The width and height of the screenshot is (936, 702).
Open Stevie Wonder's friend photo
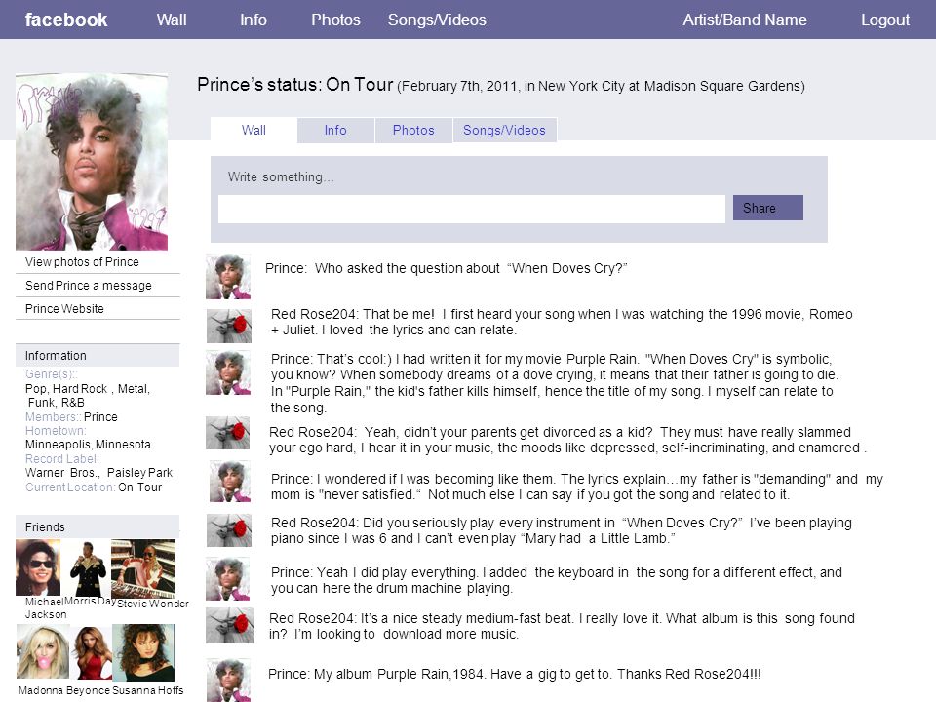[143, 568]
